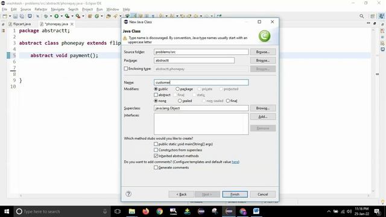Viewport: 386px width, 217px height.
Task: Click the Coverage run toolbar icon
Action: (67, 16)
